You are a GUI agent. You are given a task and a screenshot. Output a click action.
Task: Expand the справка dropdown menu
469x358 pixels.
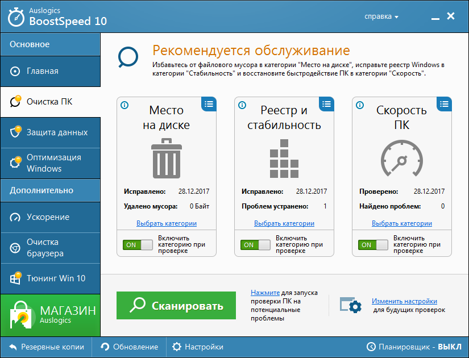[381, 16]
